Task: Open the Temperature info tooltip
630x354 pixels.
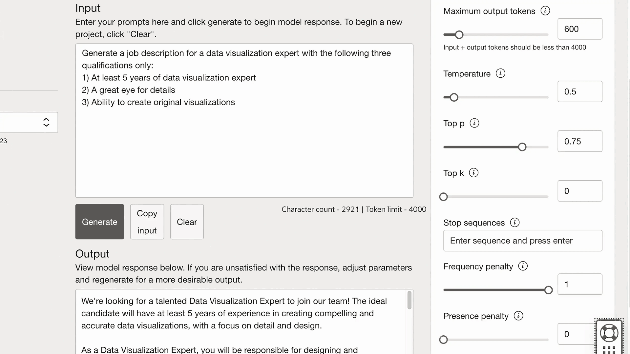Action: coord(501,73)
